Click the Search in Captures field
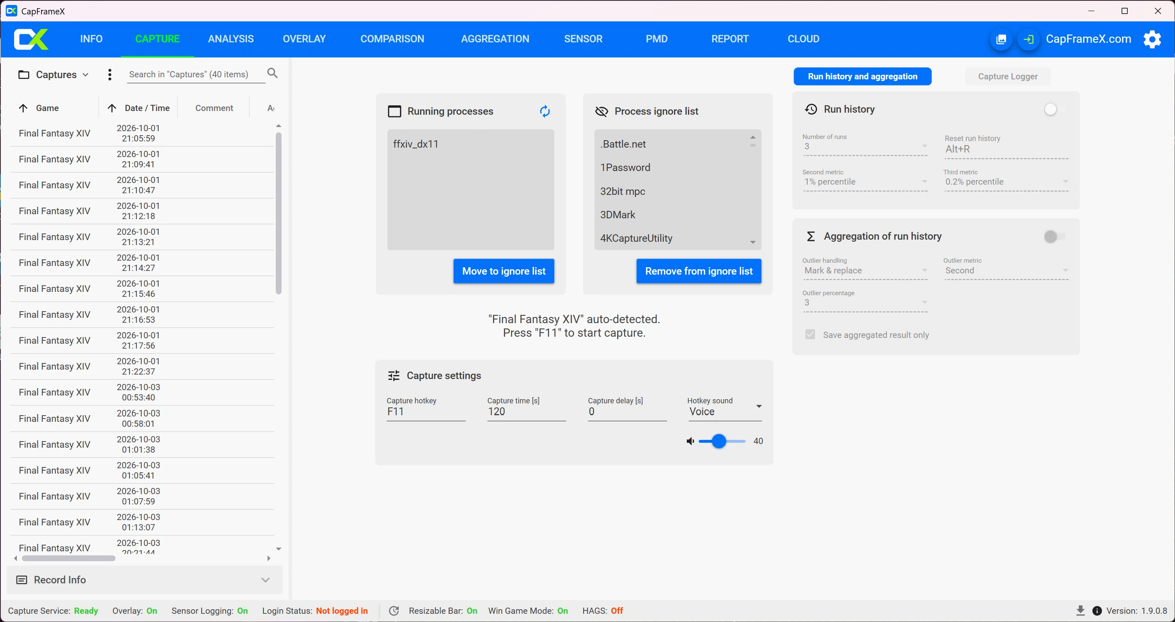Viewport: 1175px width, 622px height. point(195,74)
